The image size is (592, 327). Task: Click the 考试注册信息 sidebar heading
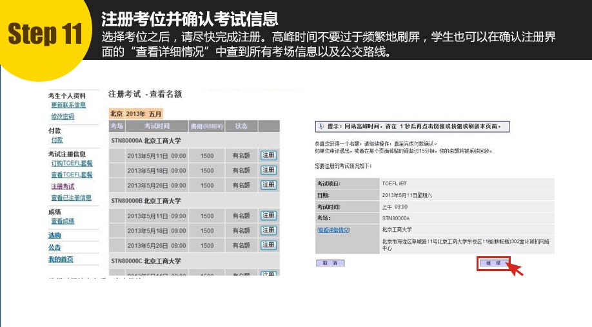67,154
